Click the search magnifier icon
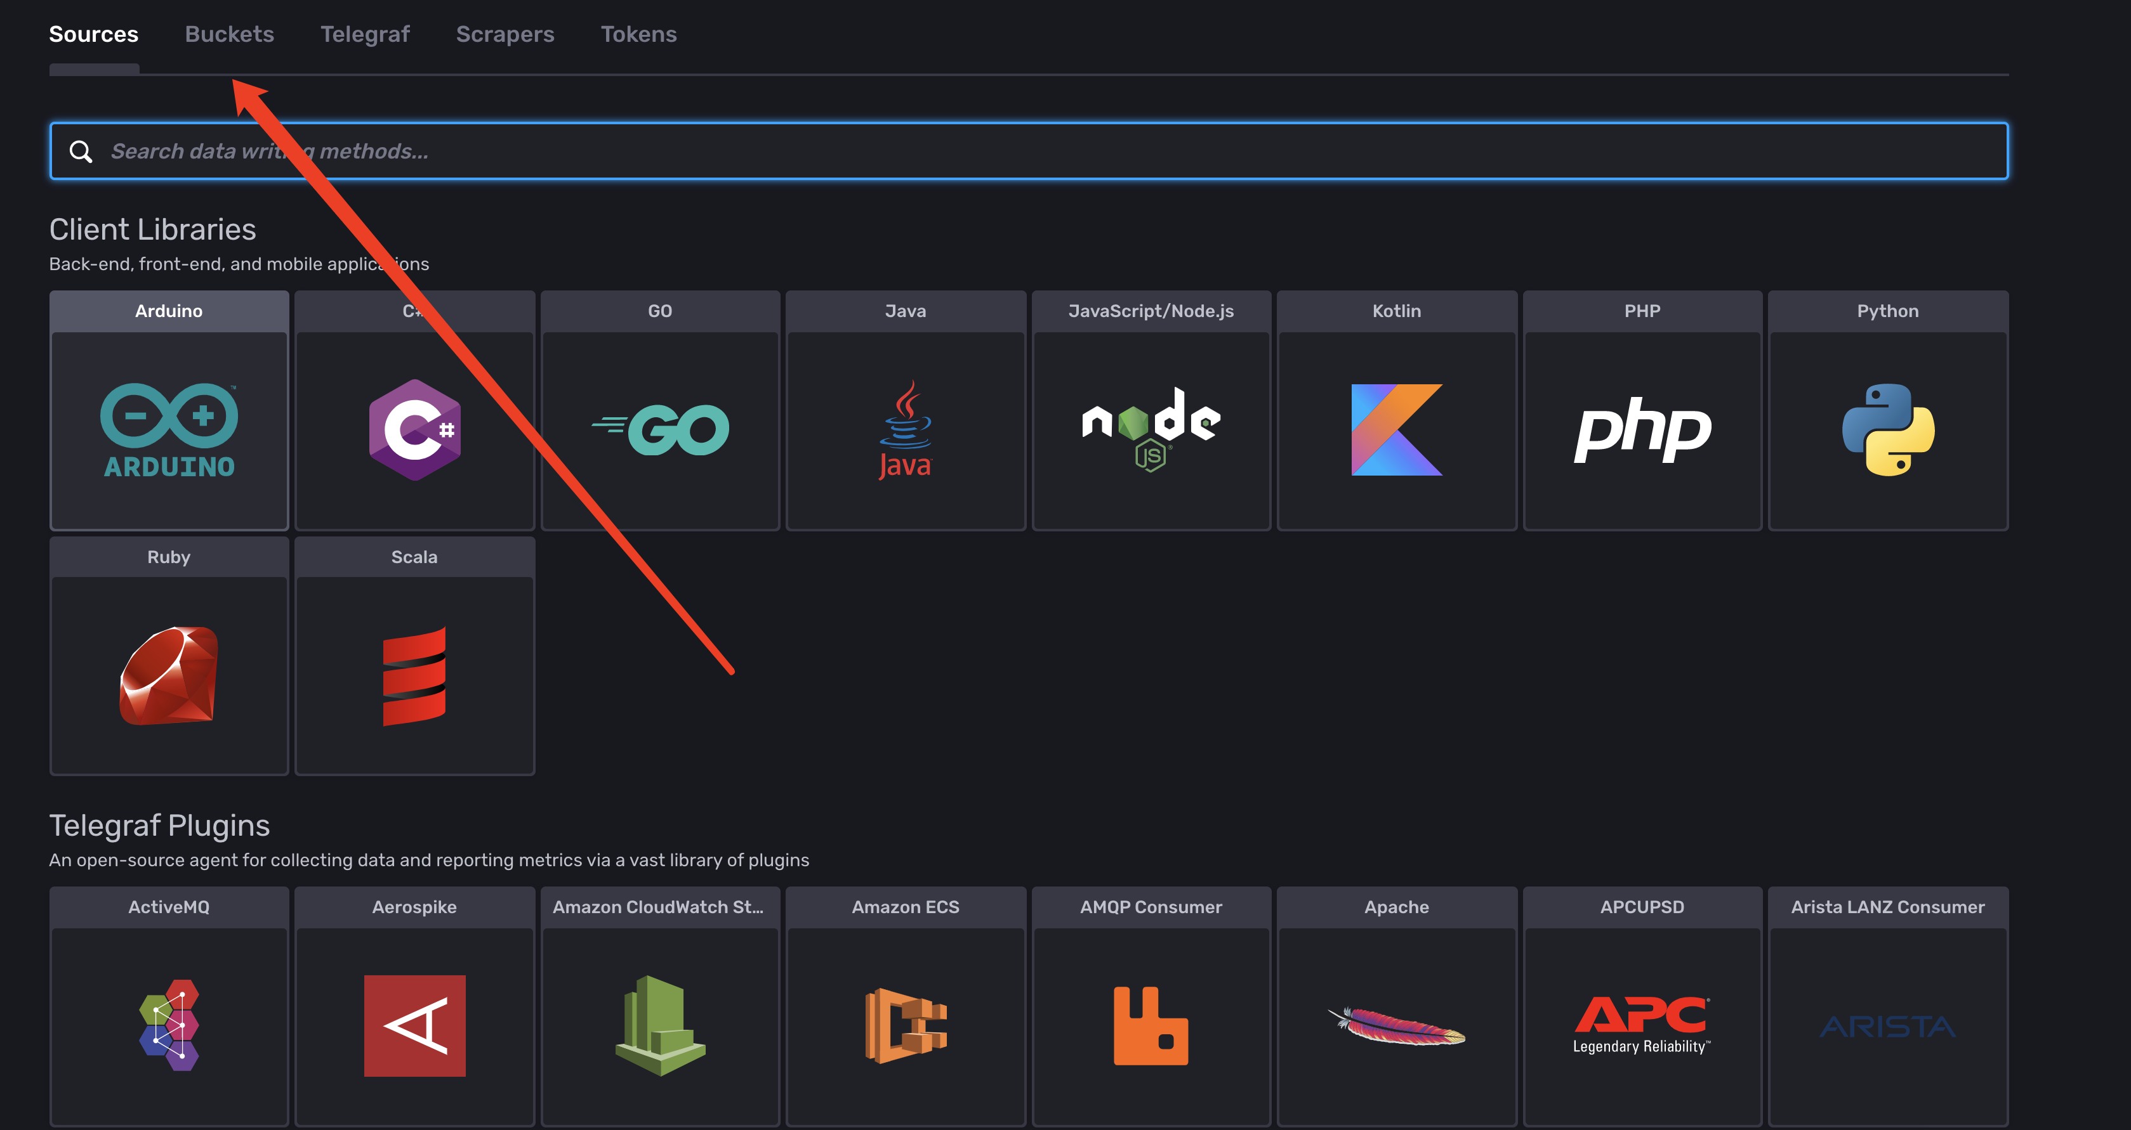This screenshot has height=1130, width=2131. 80,152
